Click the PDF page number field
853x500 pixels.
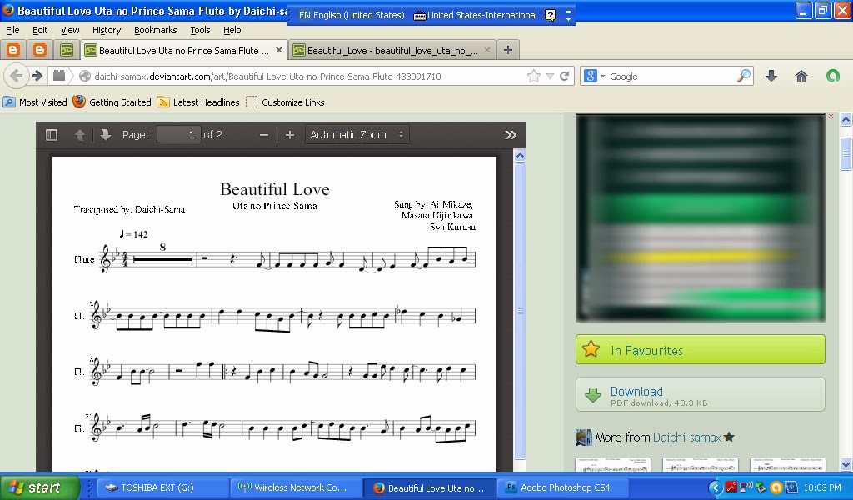click(179, 134)
